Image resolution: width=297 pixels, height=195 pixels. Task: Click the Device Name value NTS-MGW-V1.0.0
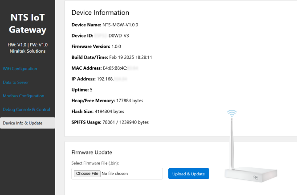coord(117,25)
